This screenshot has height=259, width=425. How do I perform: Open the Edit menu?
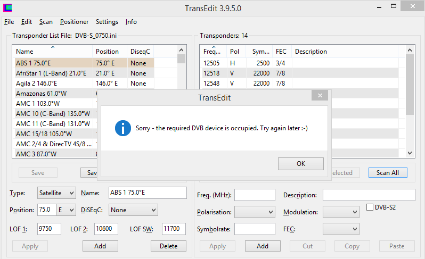pos(27,22)
